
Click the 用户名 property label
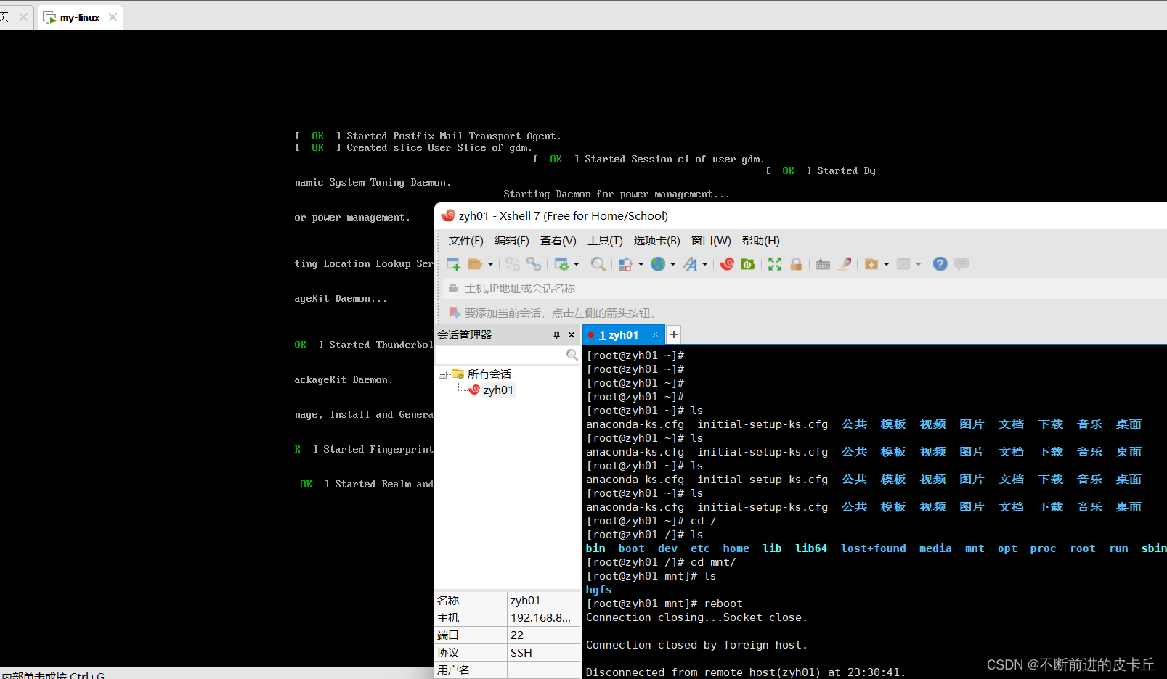click(453, 670)
